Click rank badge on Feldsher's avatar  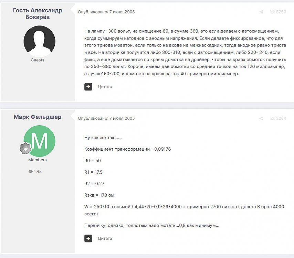point(25,148)
